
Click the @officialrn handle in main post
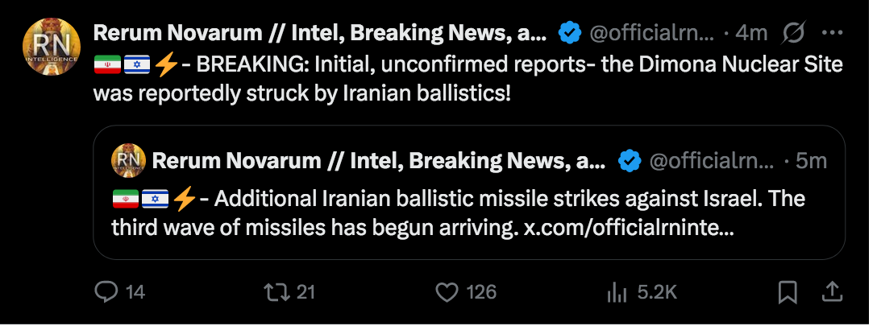tap(652, 34)
